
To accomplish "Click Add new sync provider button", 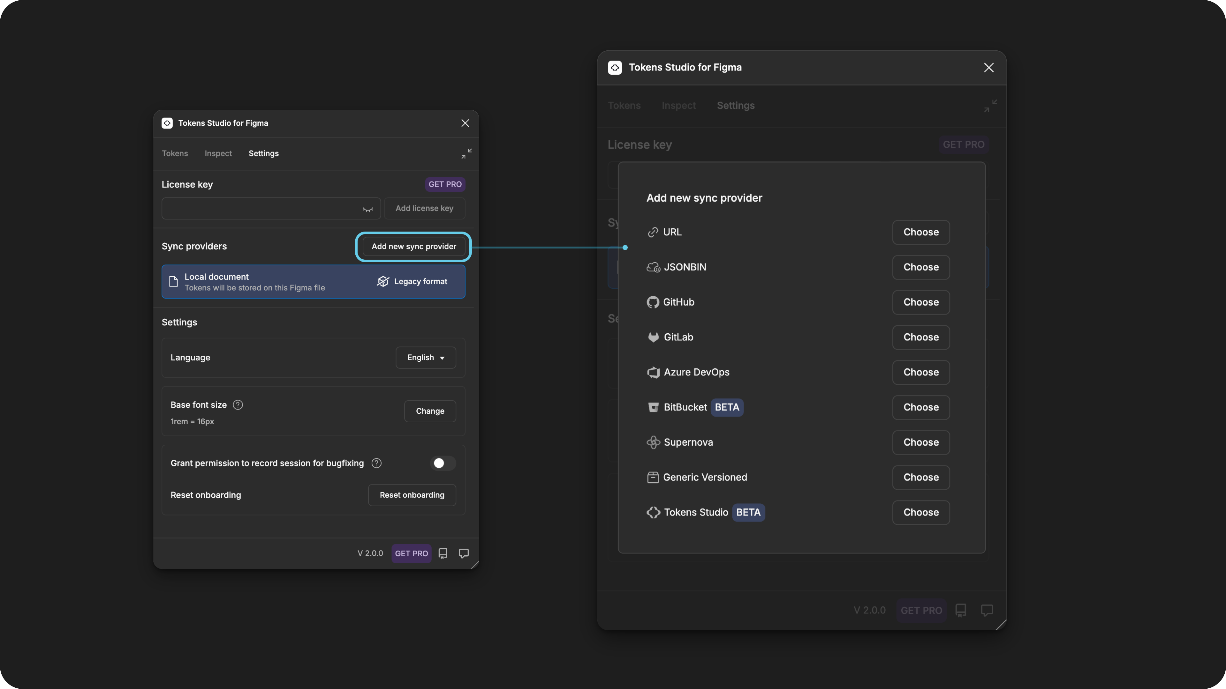I will (x=413, y=246).
